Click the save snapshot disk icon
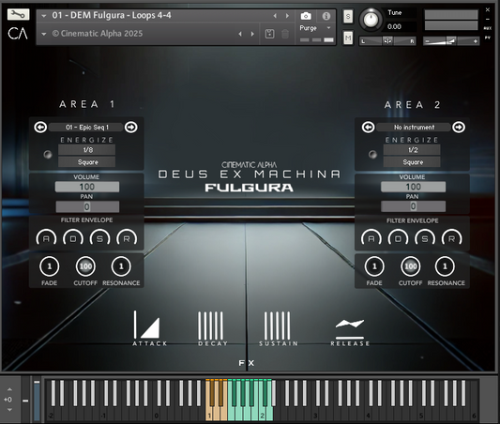The image size is (500, 424). click(x=270, y=34)
